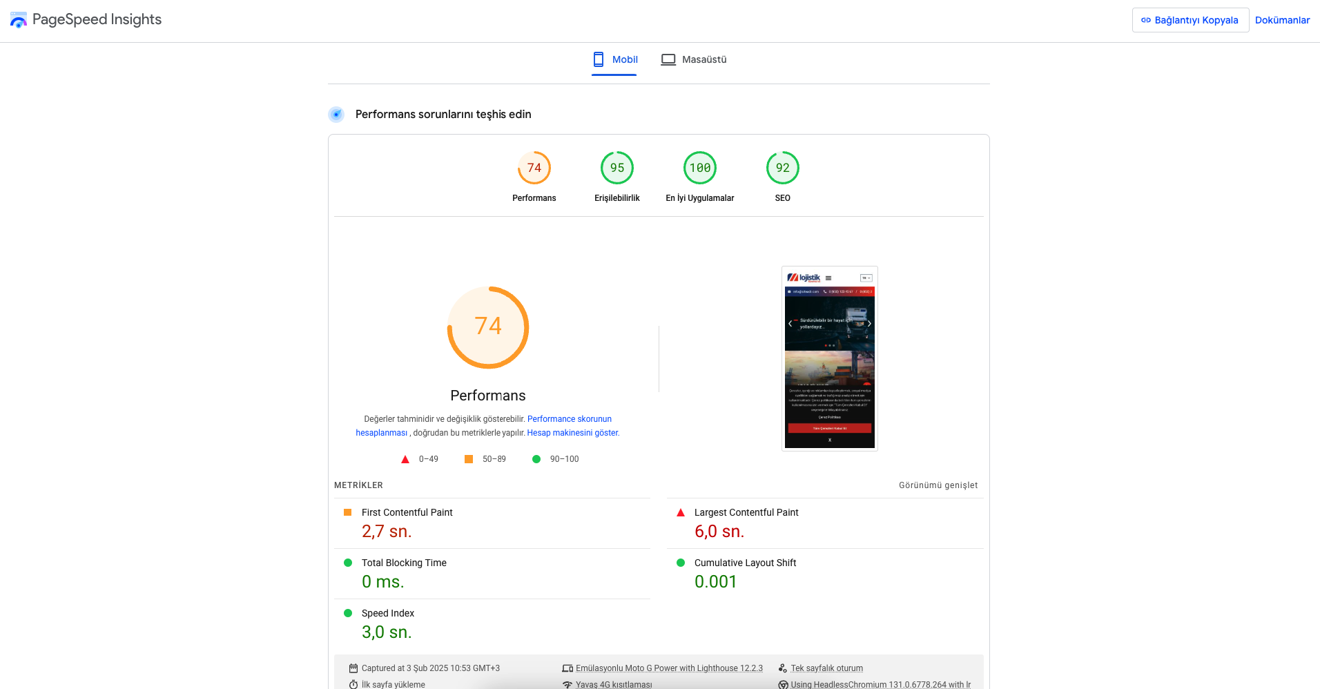Click the Performans sorunlarını teşhis edin heading
1320x689 pixels.
(x=443, y=114)
